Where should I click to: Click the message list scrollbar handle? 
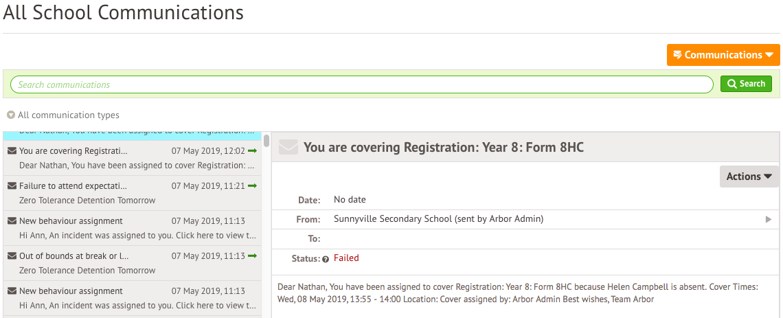[x=266, y=140]
